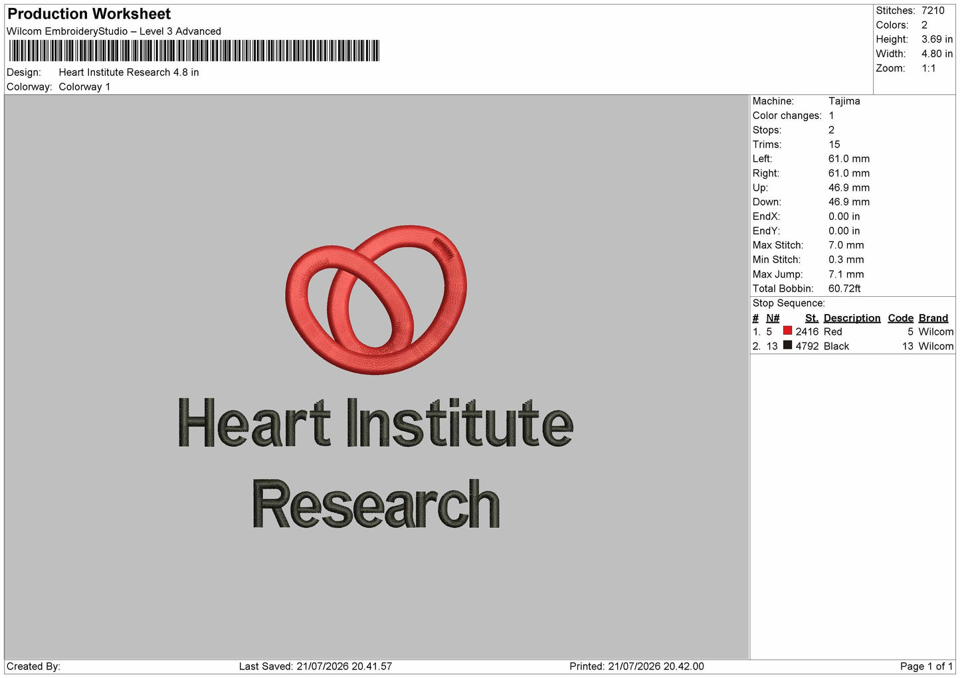The image size is (960, 678).
Task: Click the 'N#' column header
Action: pyautogui.click(x=773, y=318)
